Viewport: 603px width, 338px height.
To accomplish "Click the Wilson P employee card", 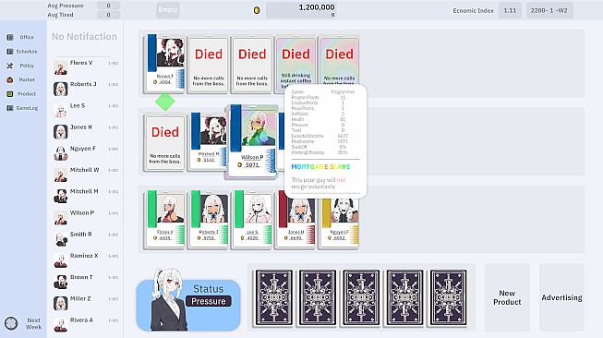I will pos(252,141).
